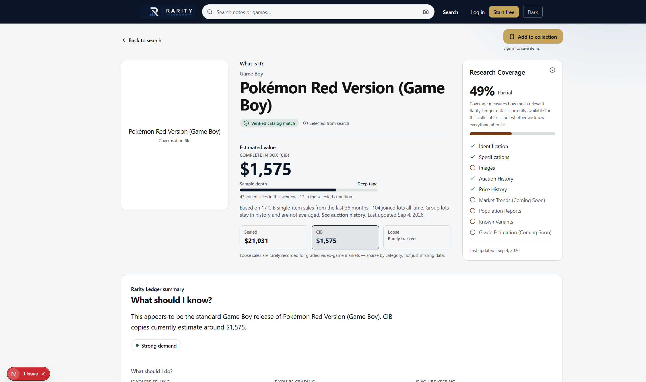The image size is (646, 382).
Task: Click the Market Trends (Coming Soon) item
Action: pyautogui.click(x=512, y=200)
